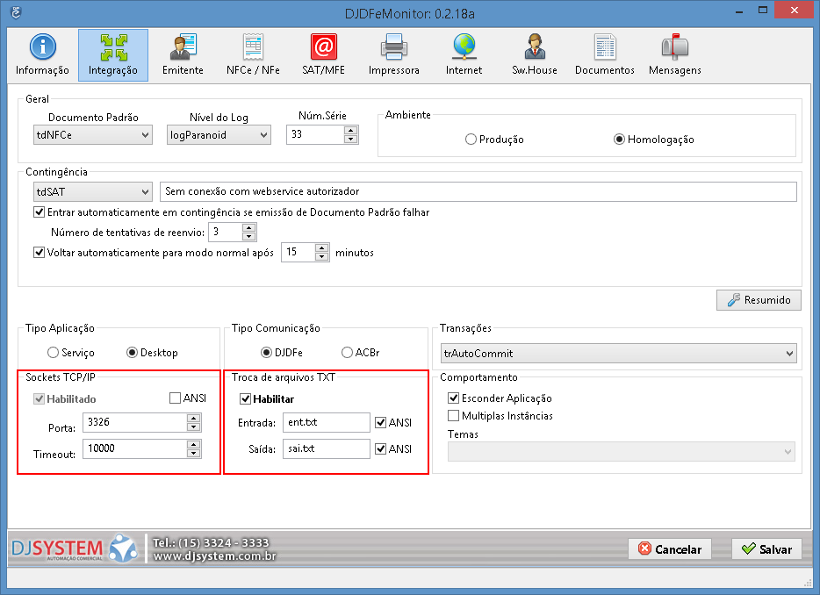Click the Timeout input field
This screenshot has width=820, height=595.
(135, 448)
